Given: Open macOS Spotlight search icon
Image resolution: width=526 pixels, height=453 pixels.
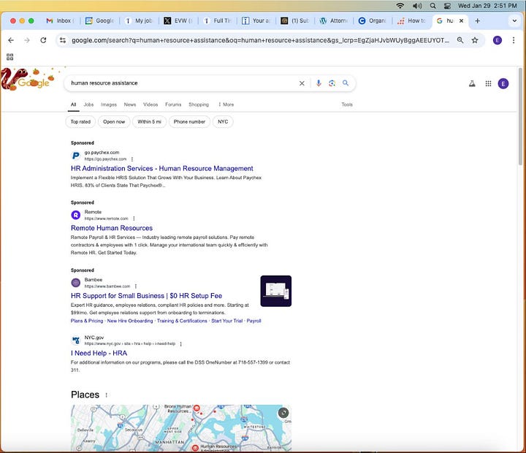Looking at the screenshot, I should click(433, 6).
